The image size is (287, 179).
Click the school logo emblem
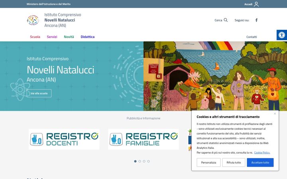33,20
